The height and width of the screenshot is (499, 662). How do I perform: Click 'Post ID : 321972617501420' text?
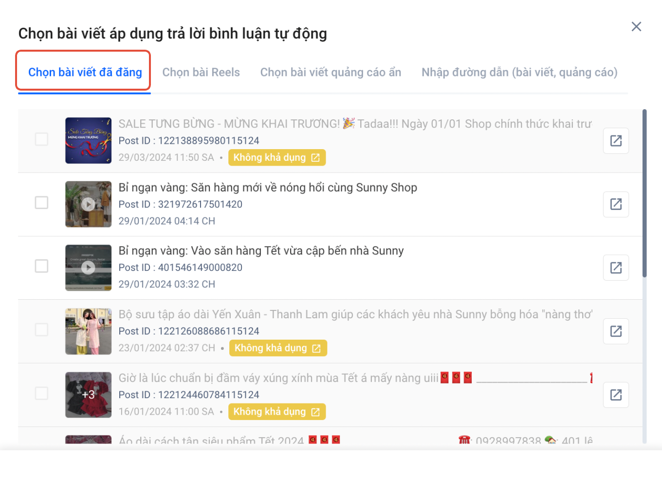(x=181, y=204)
